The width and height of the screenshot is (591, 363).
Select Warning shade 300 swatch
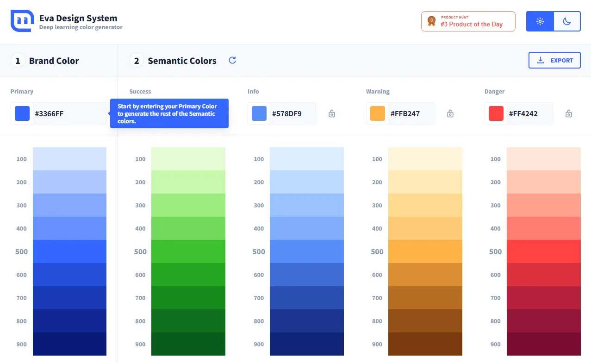point(425,205)
